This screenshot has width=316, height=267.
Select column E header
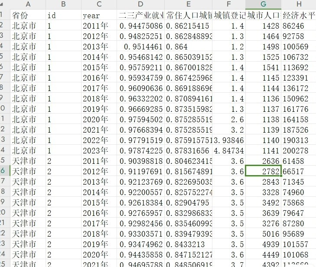point(188,4)
